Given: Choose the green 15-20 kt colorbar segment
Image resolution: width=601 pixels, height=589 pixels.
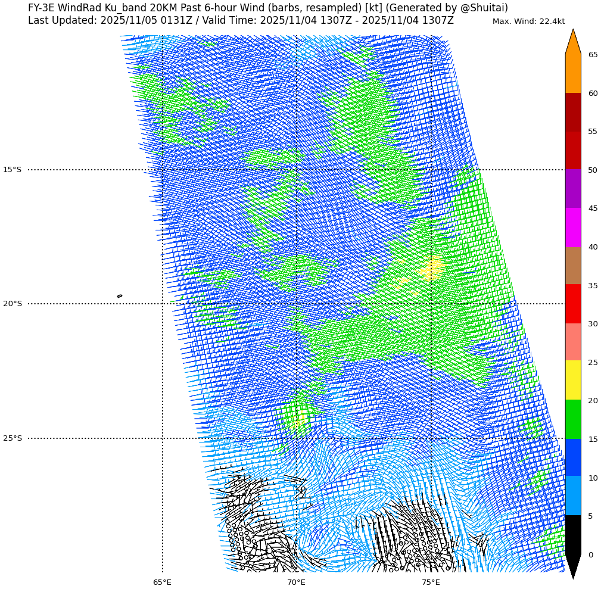Looking at the screenshot, I should pyautogui.click(x=572, y=419).
